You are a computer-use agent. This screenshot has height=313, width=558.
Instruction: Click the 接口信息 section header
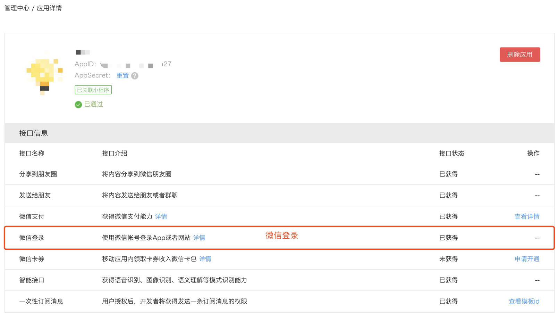click(x=34, y=133)
